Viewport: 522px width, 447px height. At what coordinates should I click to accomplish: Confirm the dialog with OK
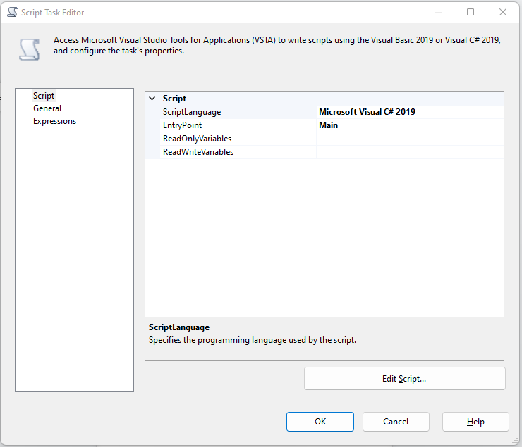(320, 422)
